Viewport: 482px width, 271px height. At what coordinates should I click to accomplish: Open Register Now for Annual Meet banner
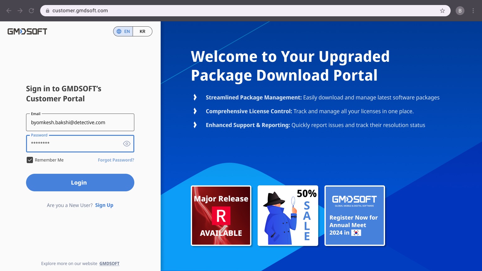click(x=355, y=215)
